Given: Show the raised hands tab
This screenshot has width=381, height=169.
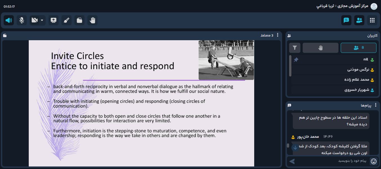Looking at the screenshot, I should [320, 48].
